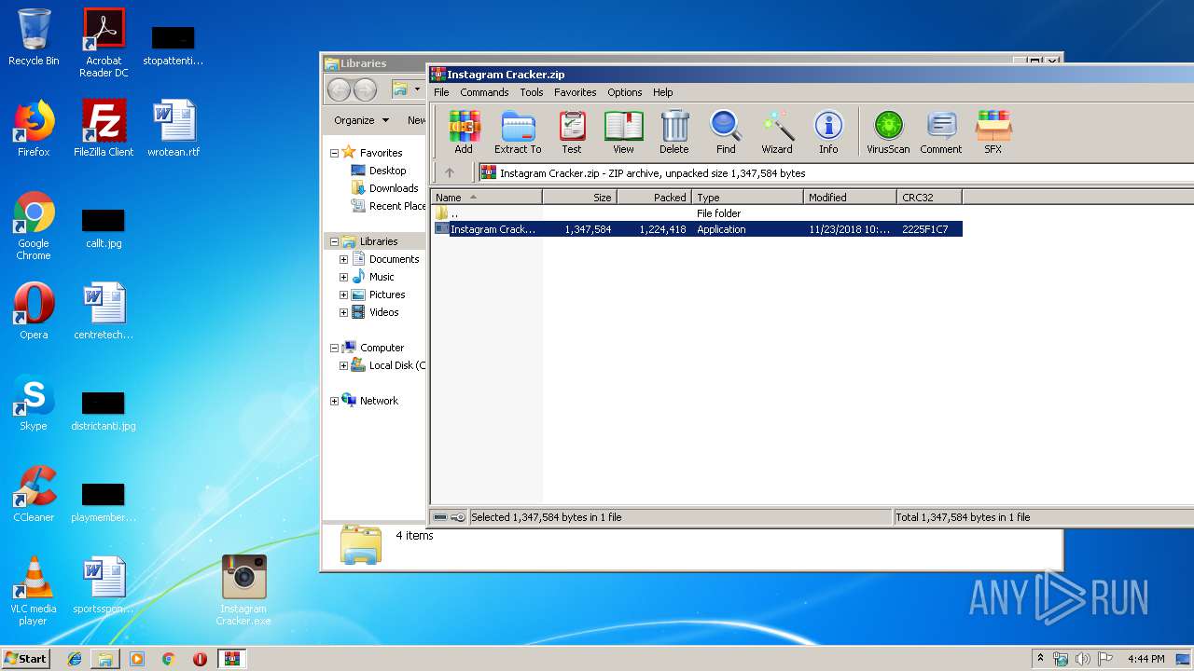1194x671 pixels.
Task: Switch to Windows Explorer taskbar button
Action: (x=105, y=659)
